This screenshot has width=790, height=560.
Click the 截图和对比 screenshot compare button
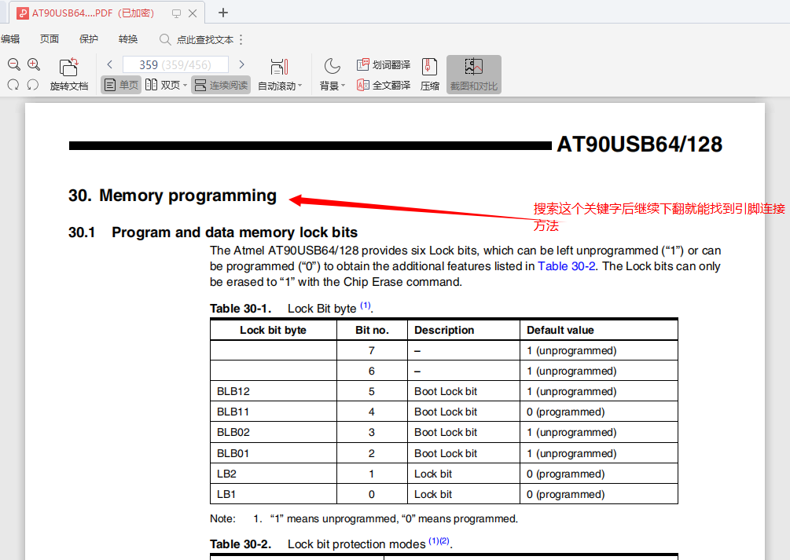(x=473, y=75)
